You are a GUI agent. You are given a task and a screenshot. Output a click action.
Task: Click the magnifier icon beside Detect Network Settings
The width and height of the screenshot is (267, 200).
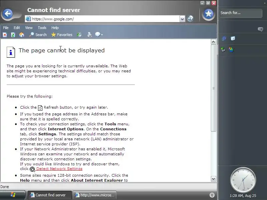[32, 169]
